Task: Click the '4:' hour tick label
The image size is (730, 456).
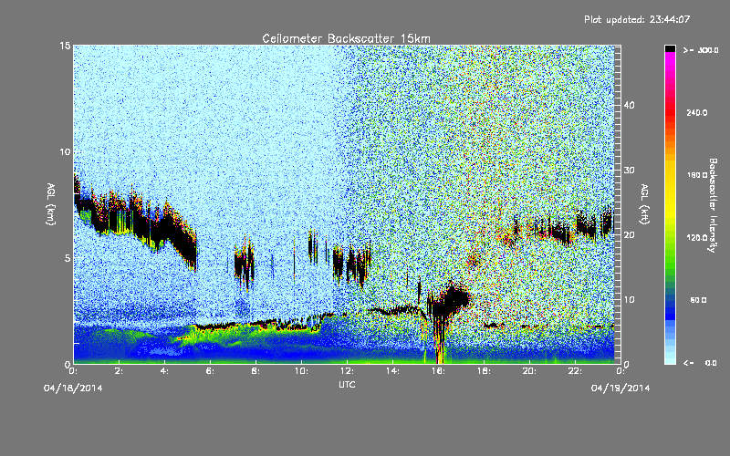Action: pos(164,371)
